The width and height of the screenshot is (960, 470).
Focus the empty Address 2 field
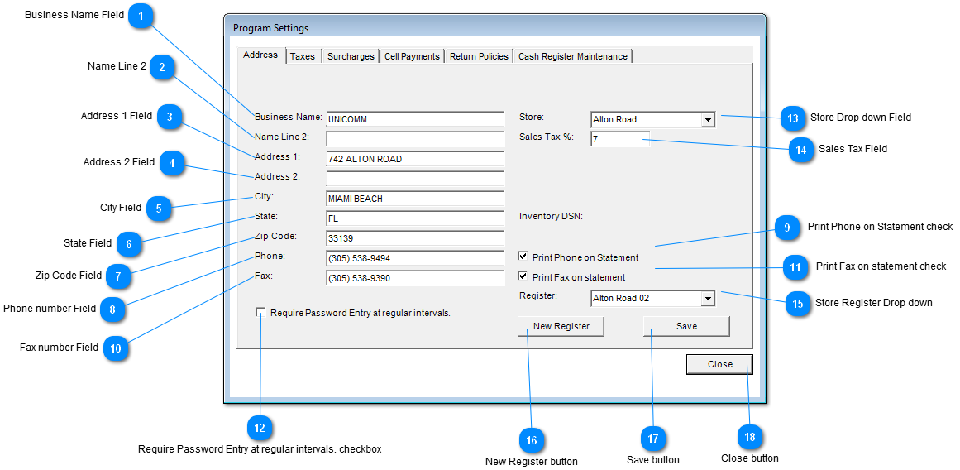point(415,178)
